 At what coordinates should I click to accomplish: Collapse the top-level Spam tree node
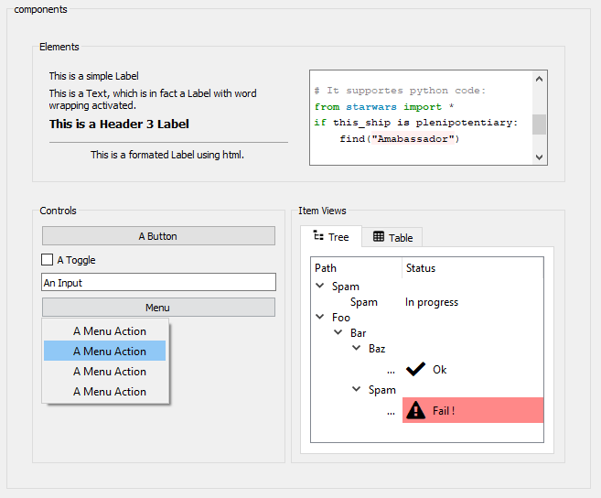[320, 287]
